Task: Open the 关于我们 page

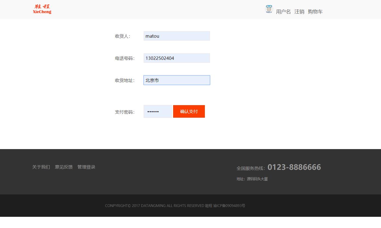Action: [x=41, y=167]
